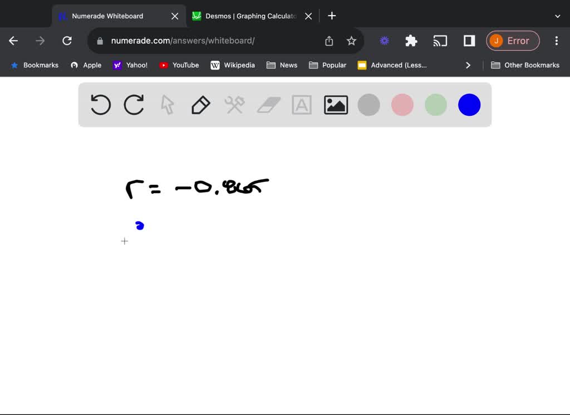Choose the blue pen color

coord(469,105)
